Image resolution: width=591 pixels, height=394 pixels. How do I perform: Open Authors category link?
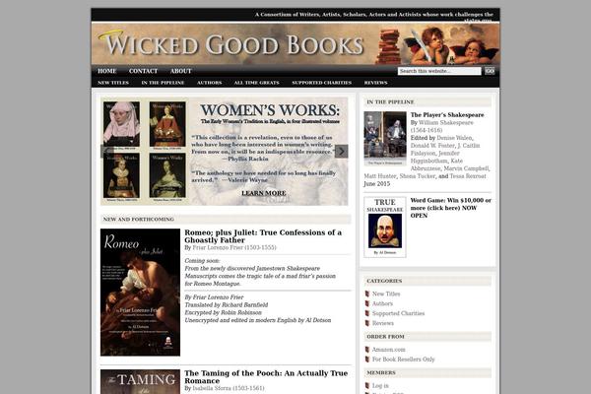pyautogui.click(x=382, y=303)
